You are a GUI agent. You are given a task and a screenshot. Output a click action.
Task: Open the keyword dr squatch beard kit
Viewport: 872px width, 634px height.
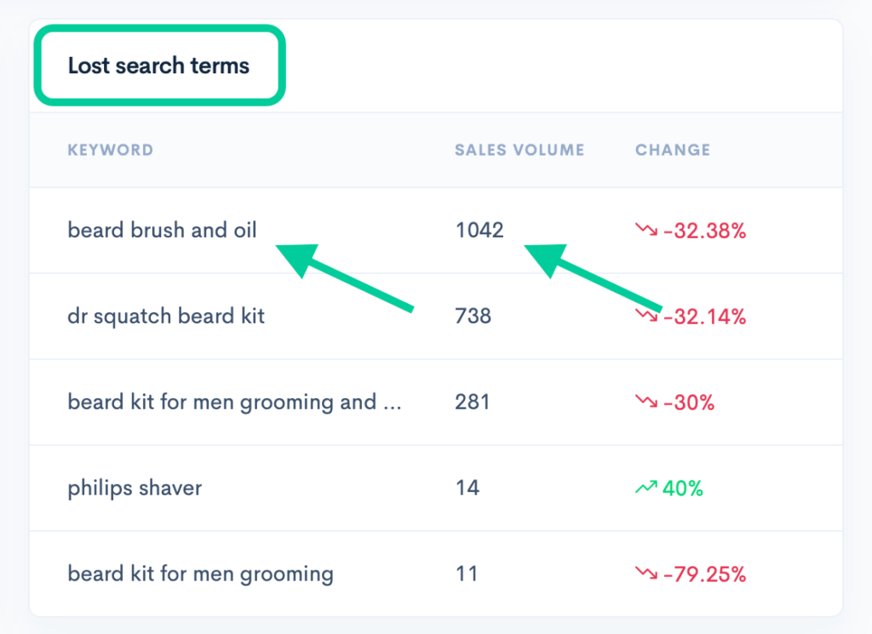(166, 316)
